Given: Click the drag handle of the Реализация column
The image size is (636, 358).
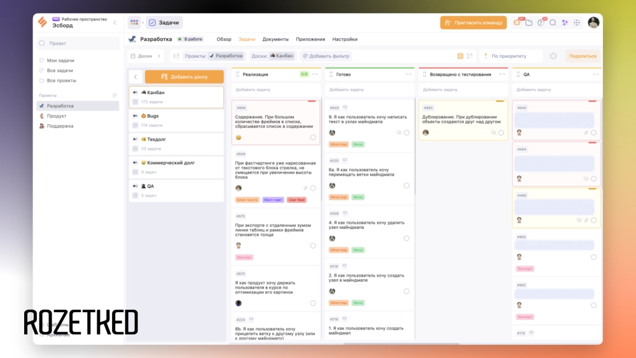Looking at the screenshot, I should click(x=238, y=74).
